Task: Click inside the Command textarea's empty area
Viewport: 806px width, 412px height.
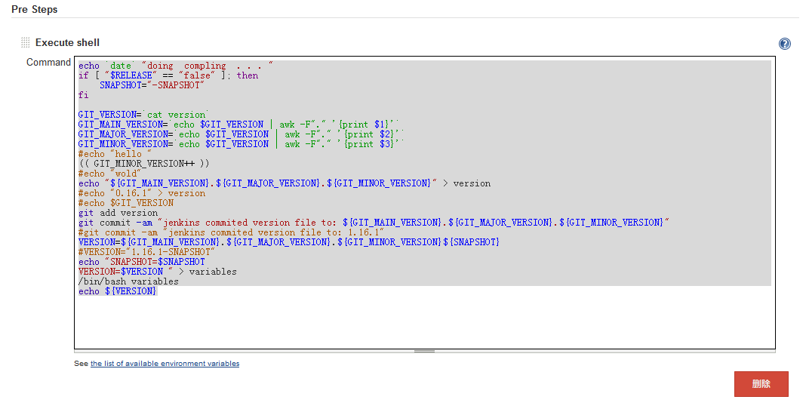Action: (425, 323)
